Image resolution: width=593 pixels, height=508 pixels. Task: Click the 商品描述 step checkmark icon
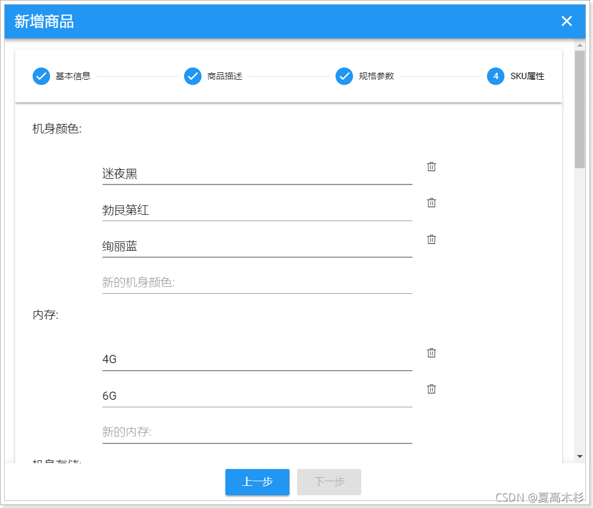[192, 76]
